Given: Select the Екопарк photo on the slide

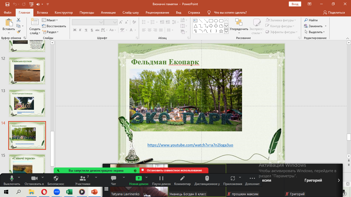Looking at the screenshot, I should coord(186,100).
